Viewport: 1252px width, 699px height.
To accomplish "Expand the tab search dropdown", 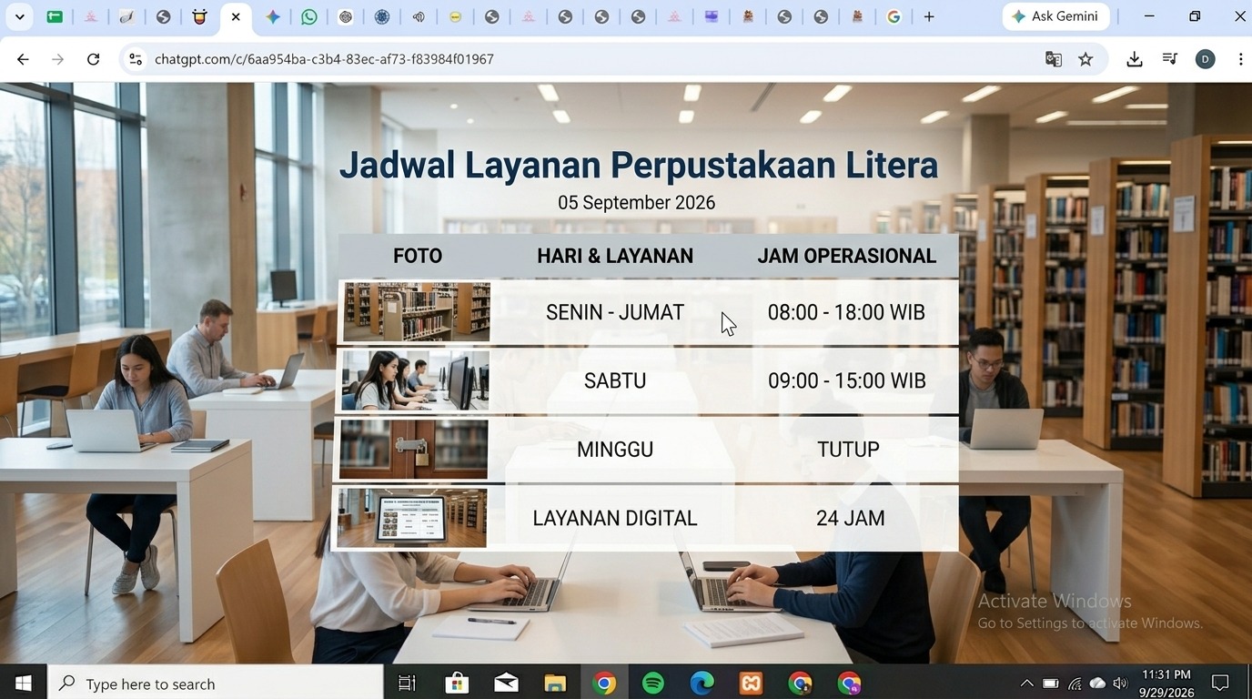I will click(x=19, y=16).
